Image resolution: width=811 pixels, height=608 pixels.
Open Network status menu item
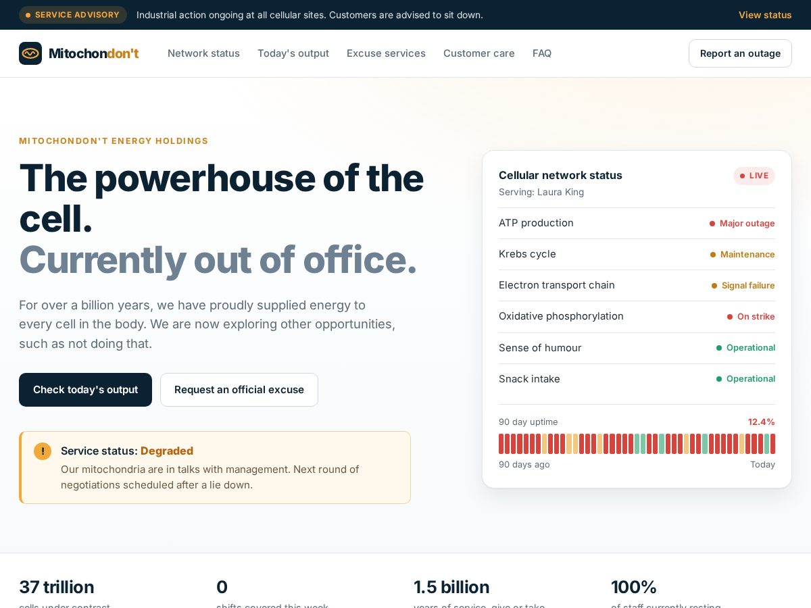pyautogui.click(x=203, y=53)
